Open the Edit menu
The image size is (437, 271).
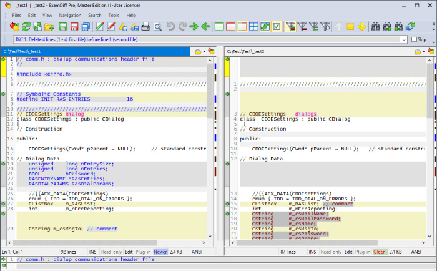coord(31,16)
